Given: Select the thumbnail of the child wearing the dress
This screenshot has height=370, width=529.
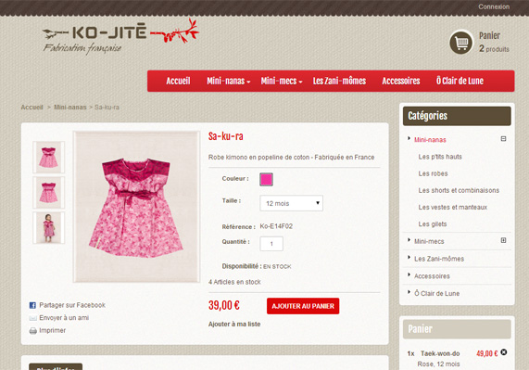Looking at the screenshot, I should (x=49, y=228).
